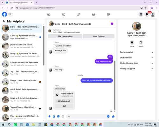Open the tab search dropdown arrow
Image resolution: width=159 pixels, height=127 pixels.
tap(3, 3)
